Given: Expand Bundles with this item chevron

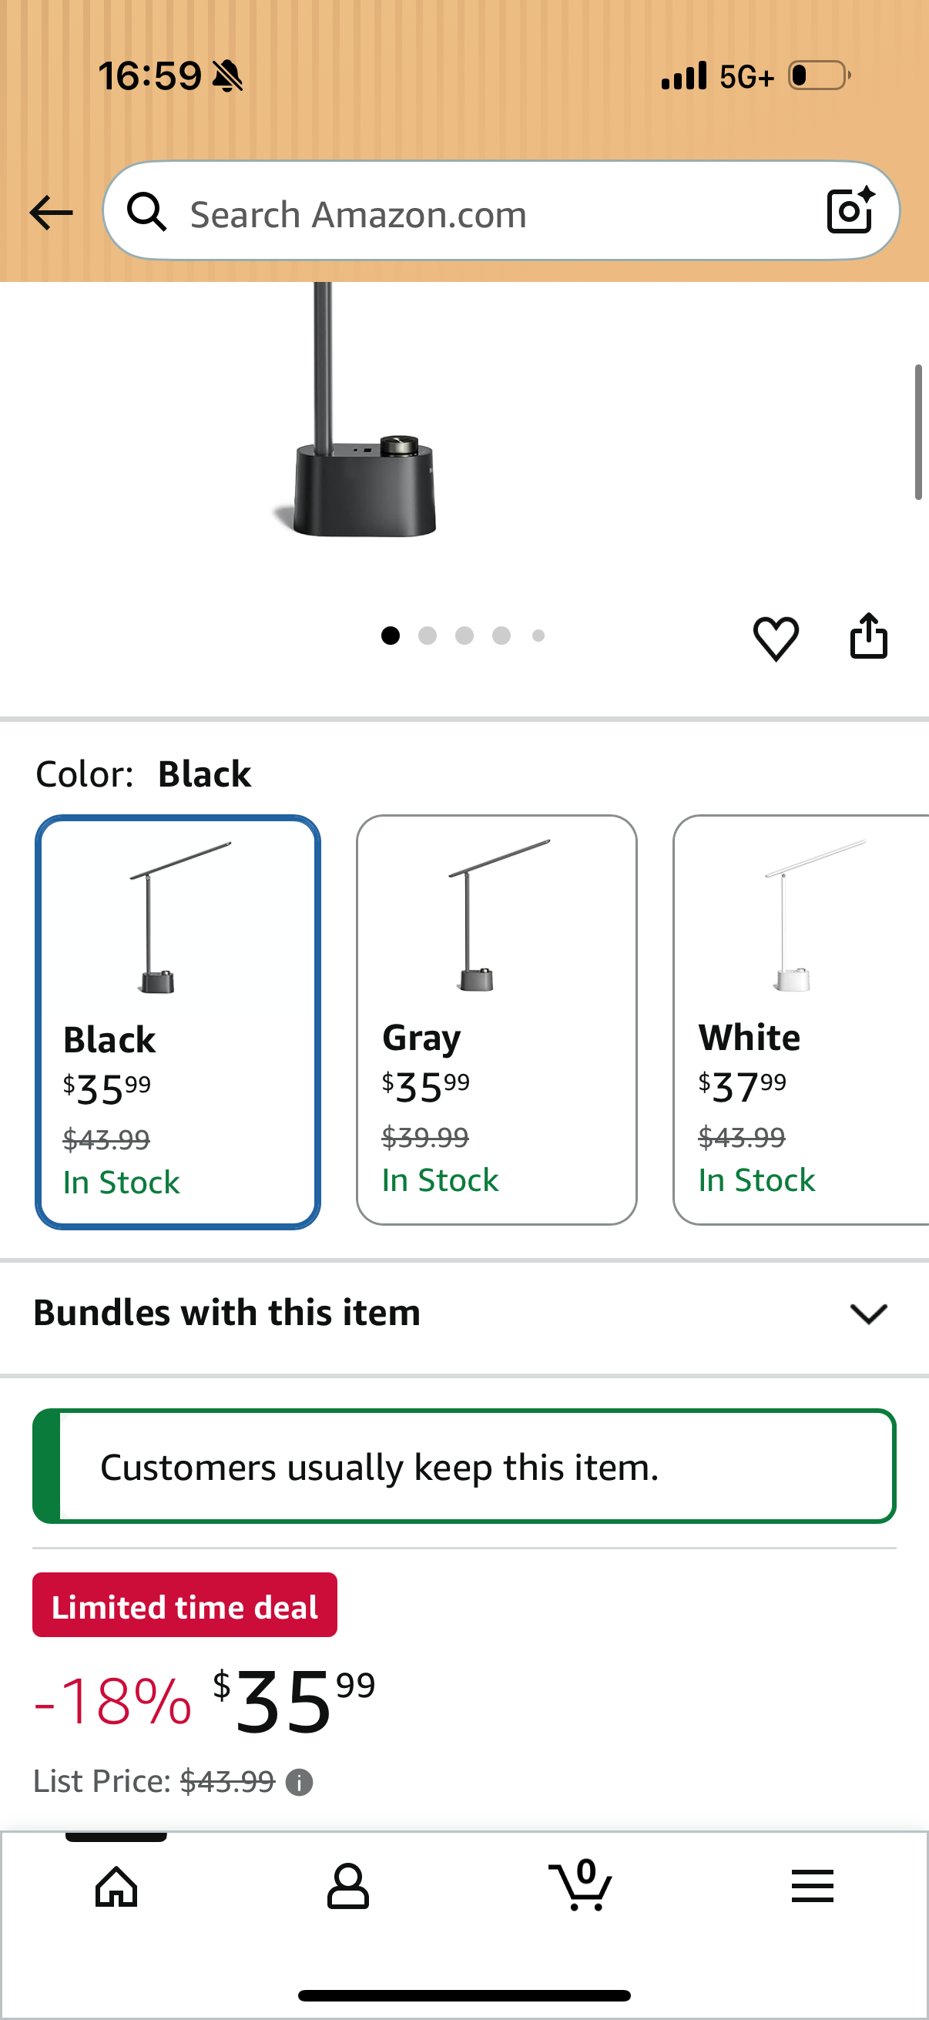Looking at the screenshot, I should pyautogui.click(x=869, y=1314).
